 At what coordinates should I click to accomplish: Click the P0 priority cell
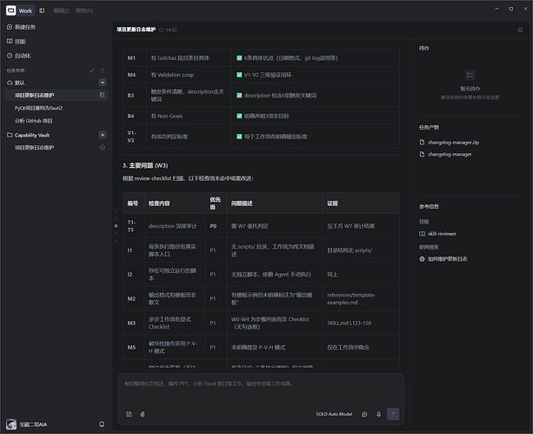216,226
